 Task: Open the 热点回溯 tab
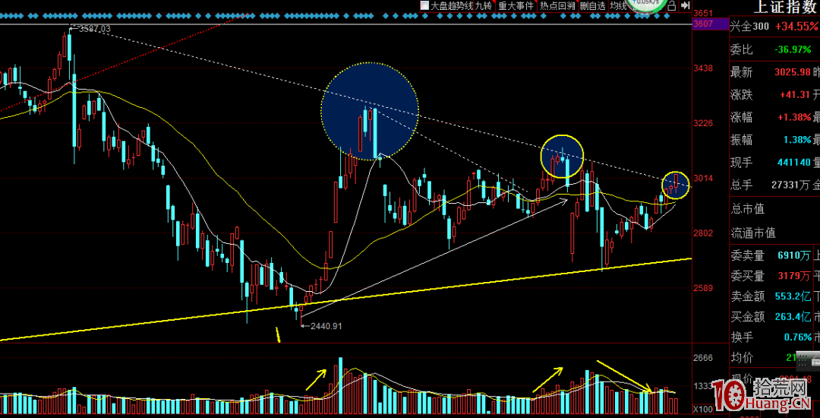(x=558, y=6)
